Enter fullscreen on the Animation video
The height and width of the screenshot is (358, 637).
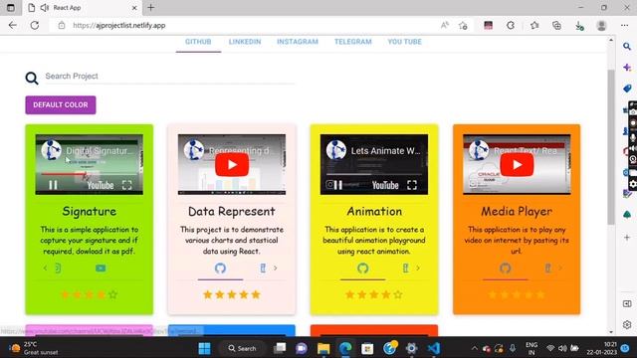[412, 185]
